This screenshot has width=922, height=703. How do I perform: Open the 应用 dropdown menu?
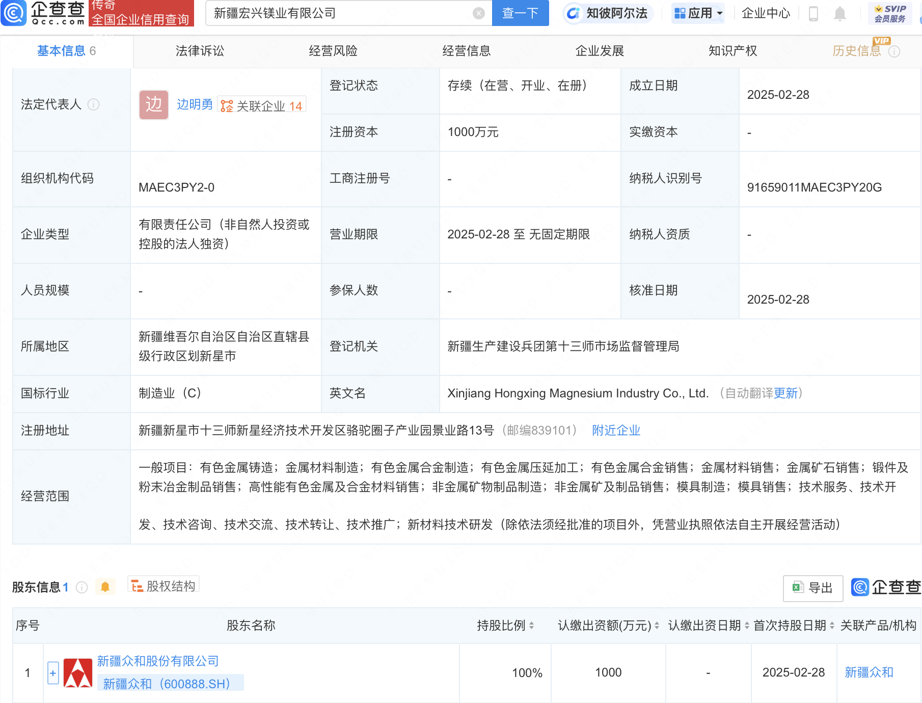coord(698,13)
